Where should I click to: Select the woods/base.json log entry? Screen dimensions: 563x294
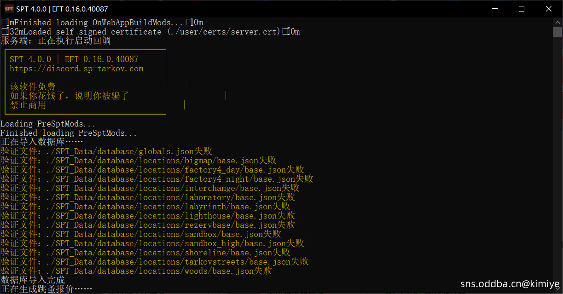click(136, 271)
